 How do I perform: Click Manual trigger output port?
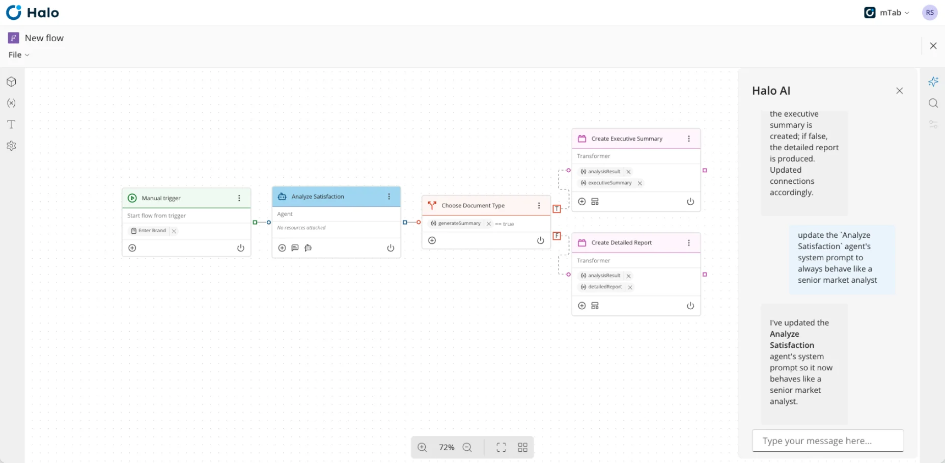255,223
